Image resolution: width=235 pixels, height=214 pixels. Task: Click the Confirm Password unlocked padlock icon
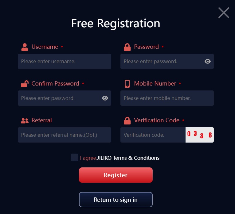(25, 84)
